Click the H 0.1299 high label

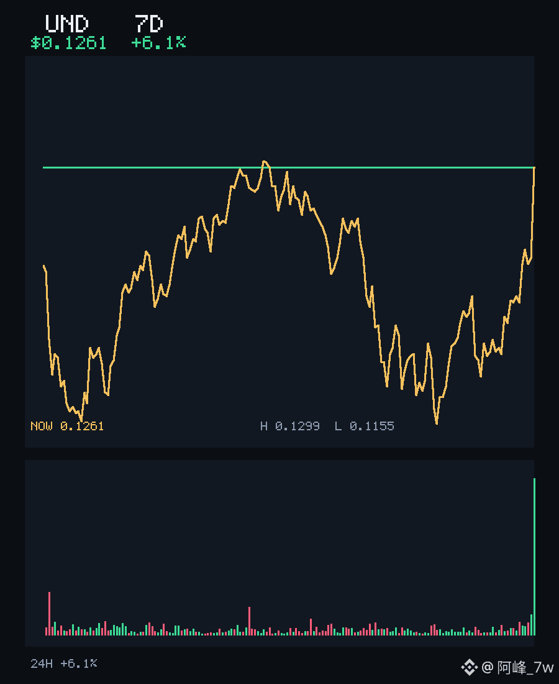pyautogui.click(x=289, y=426)
